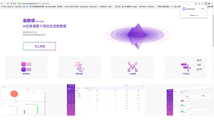The height and width of the screenshot is (134, 214).
Task: Open the apps grid bookmark shortcut
Action: [3, 6]
